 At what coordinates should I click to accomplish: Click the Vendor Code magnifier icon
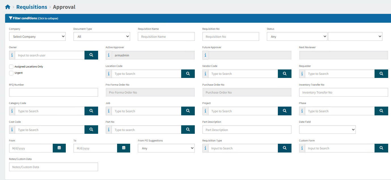pos(284,73)
